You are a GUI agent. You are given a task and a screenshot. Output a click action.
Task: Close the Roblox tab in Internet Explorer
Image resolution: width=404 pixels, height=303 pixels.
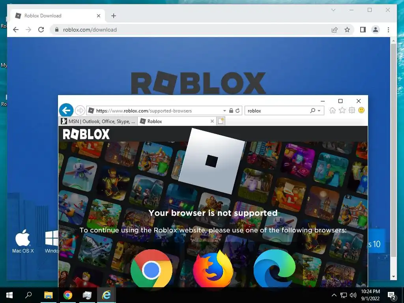(x=212, y=121)
